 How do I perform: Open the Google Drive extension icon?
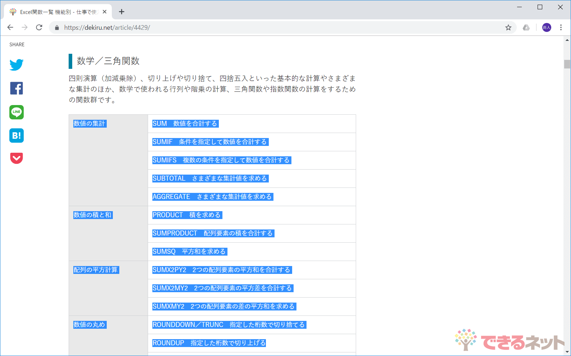tap(526, 28)
